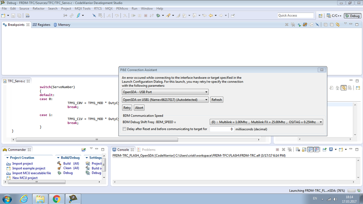Viewport: 363px width, 204px height.
Task: Open the OpenSDA on USB1 port dropdown
Action: point(165,100)
